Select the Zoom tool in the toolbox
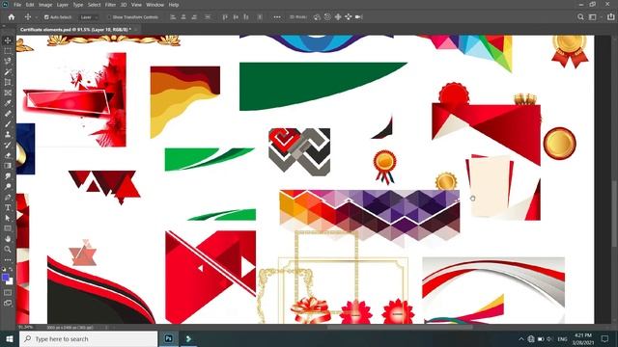Screen dimensions: 618x347 point(8,249)
